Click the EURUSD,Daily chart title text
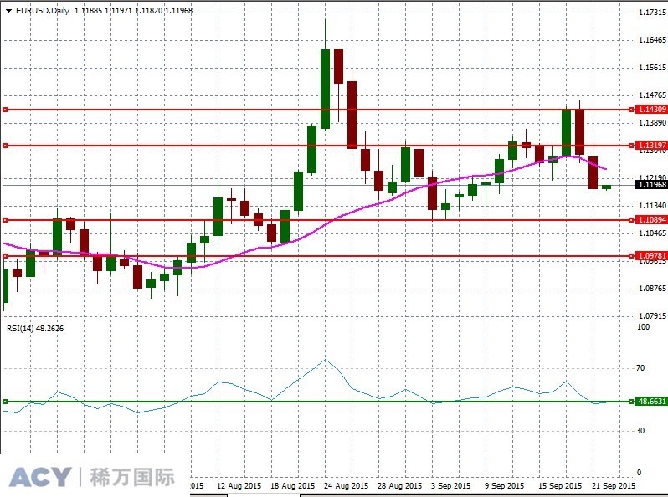668x497 pixels. 42,11
